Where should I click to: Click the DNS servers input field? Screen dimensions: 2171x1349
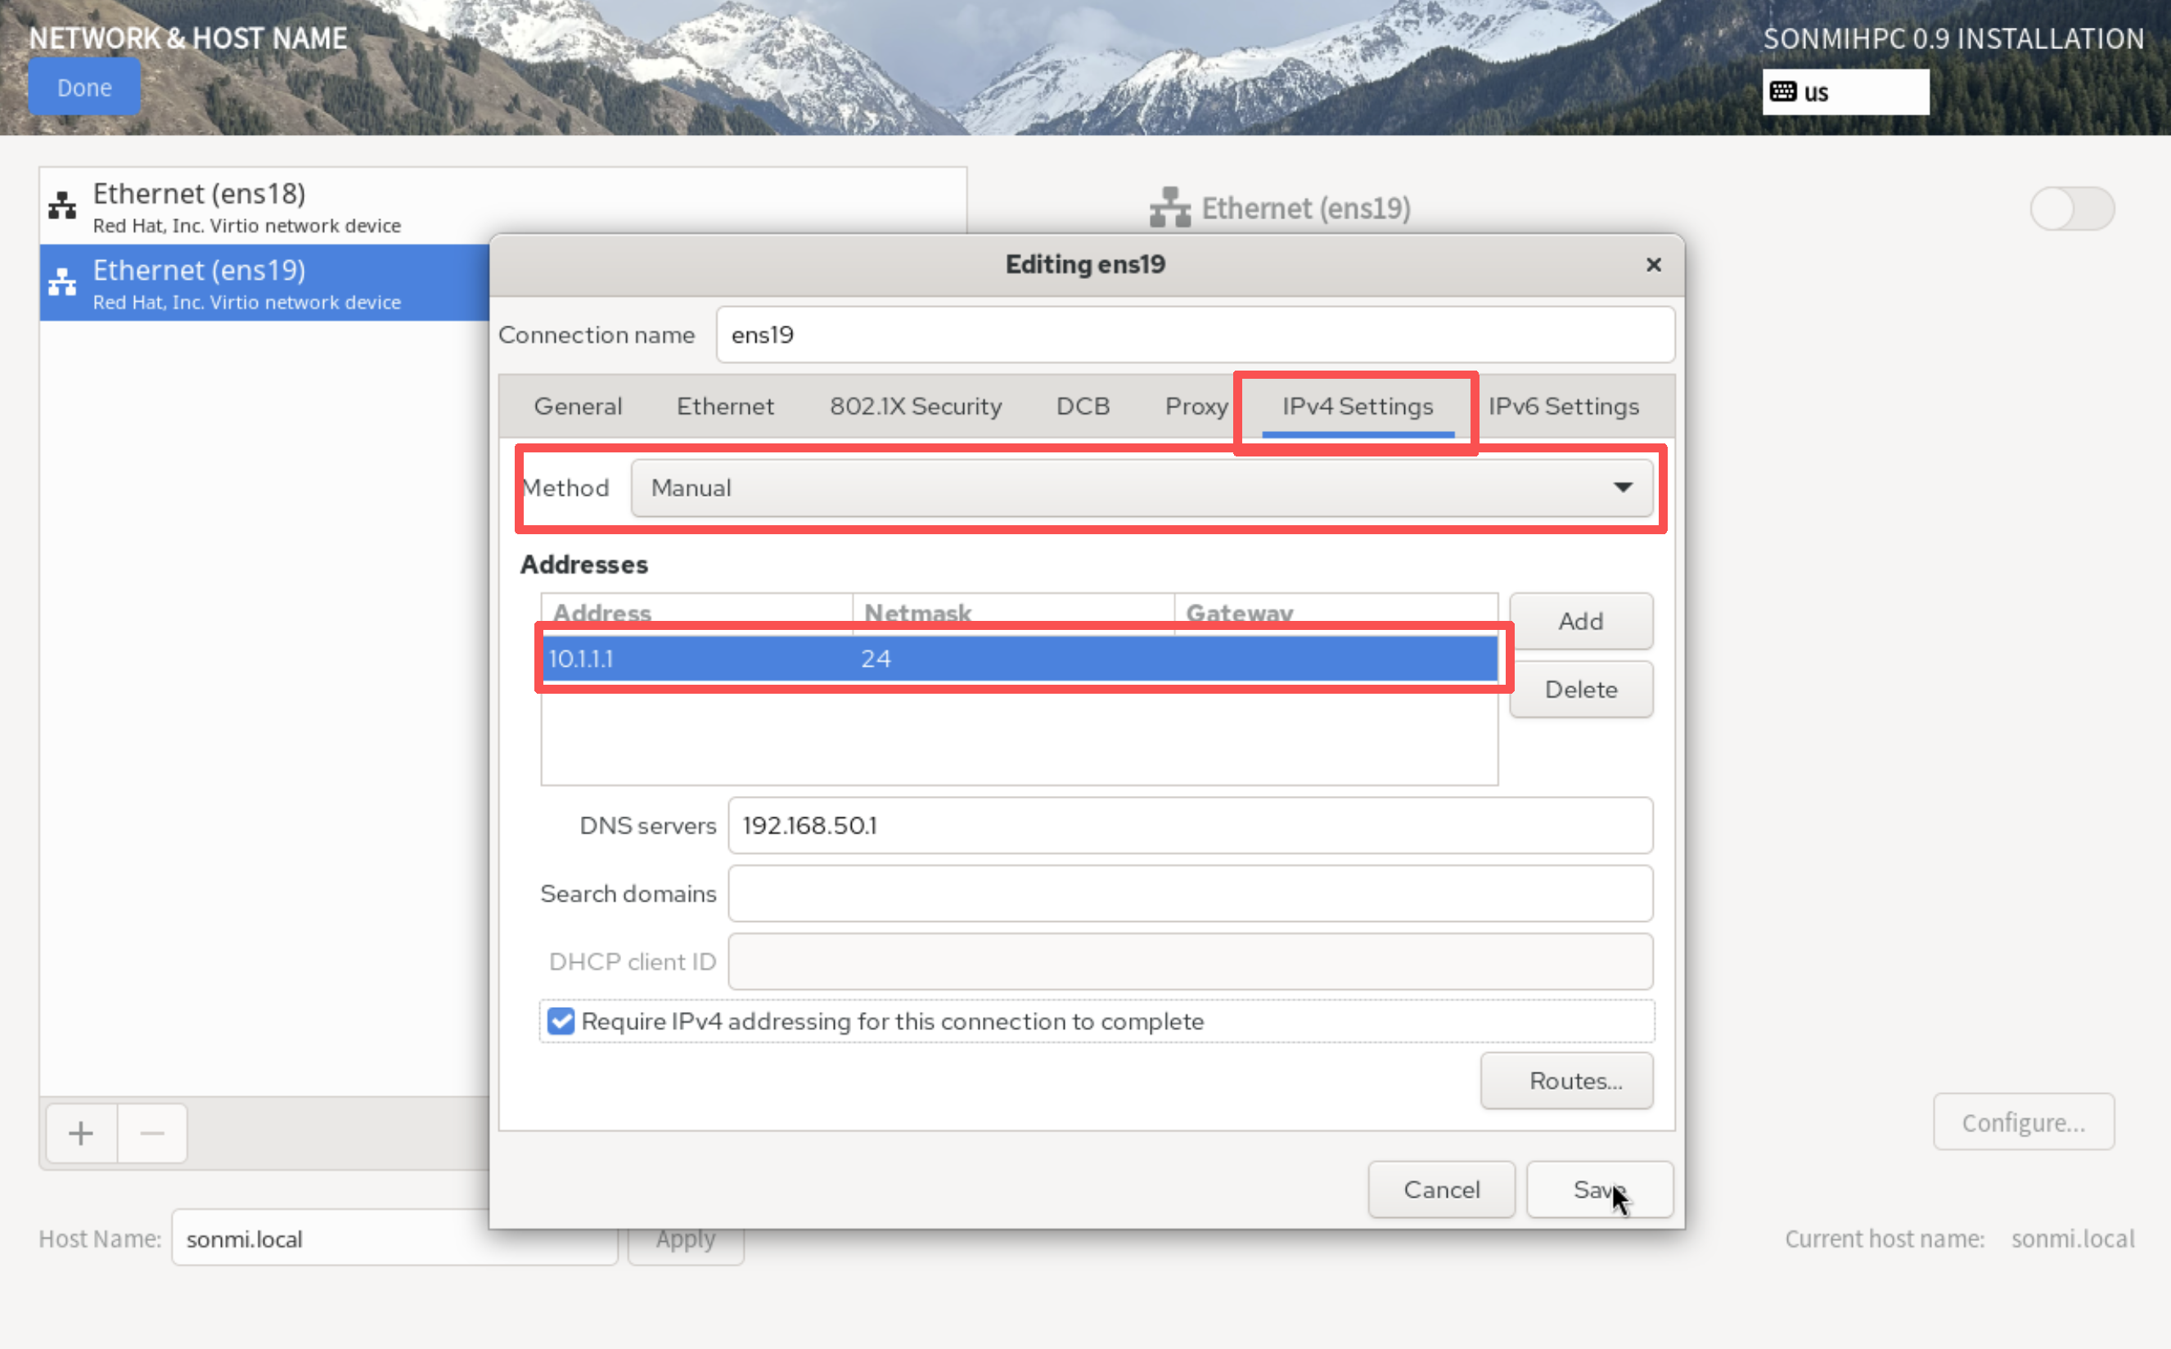point(1190,825)
